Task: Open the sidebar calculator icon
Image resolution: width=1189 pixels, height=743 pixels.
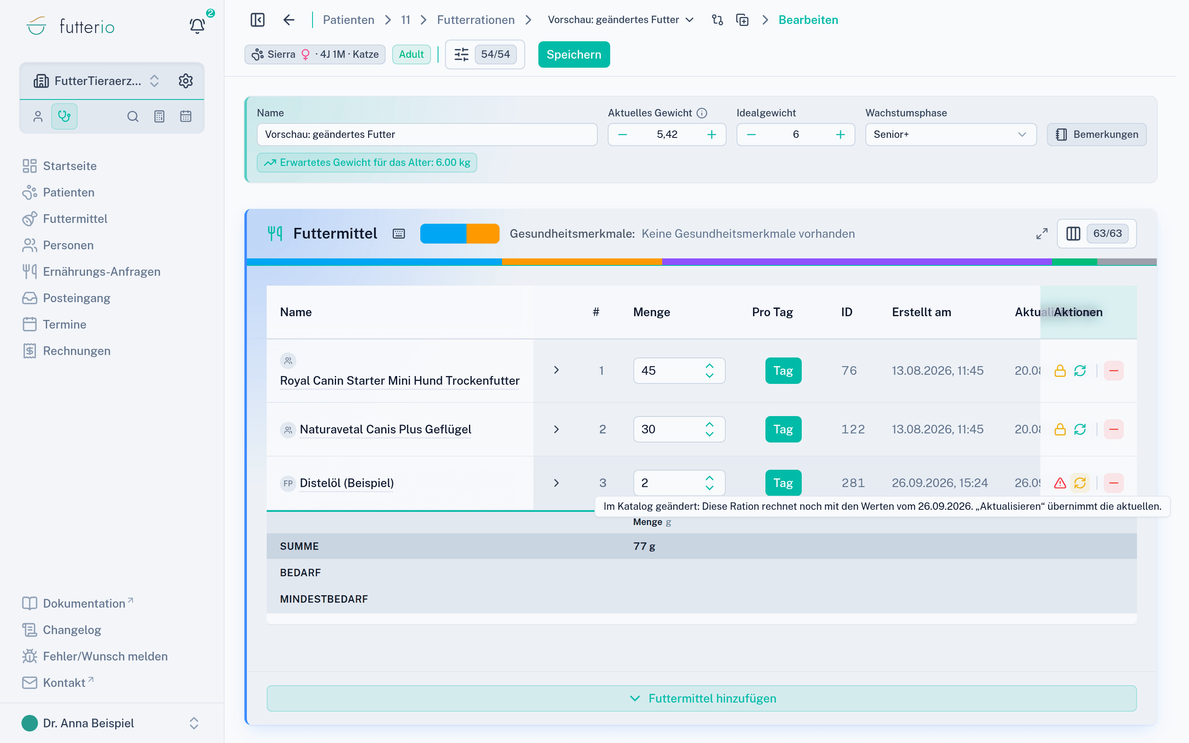Action: (159, 116)
